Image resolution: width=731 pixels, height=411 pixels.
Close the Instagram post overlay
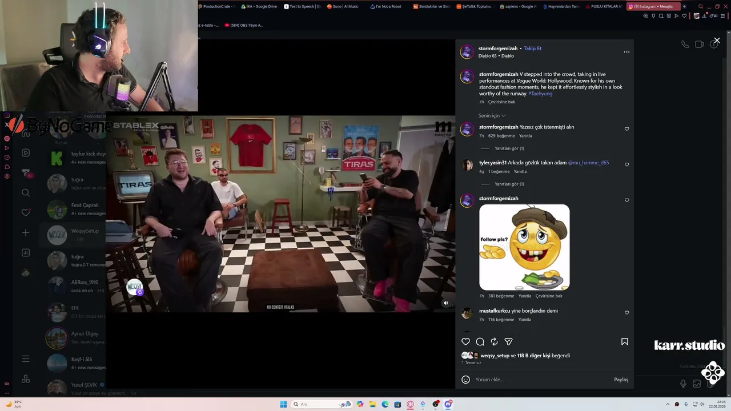[x=717, y=41]
